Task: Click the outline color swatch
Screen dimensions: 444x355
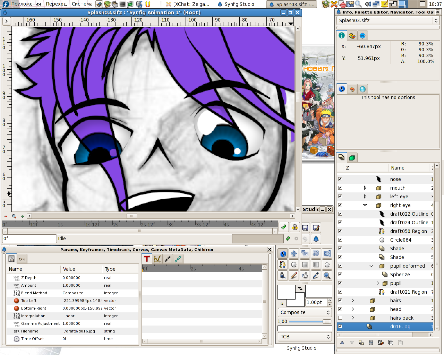Action: 286,292
